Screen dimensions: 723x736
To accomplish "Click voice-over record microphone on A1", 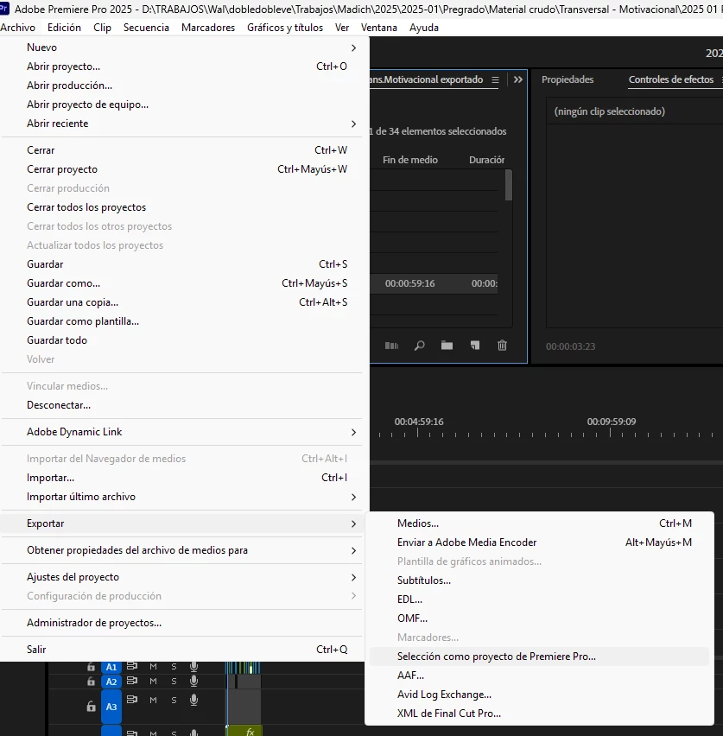I will [x=193, y=667].
